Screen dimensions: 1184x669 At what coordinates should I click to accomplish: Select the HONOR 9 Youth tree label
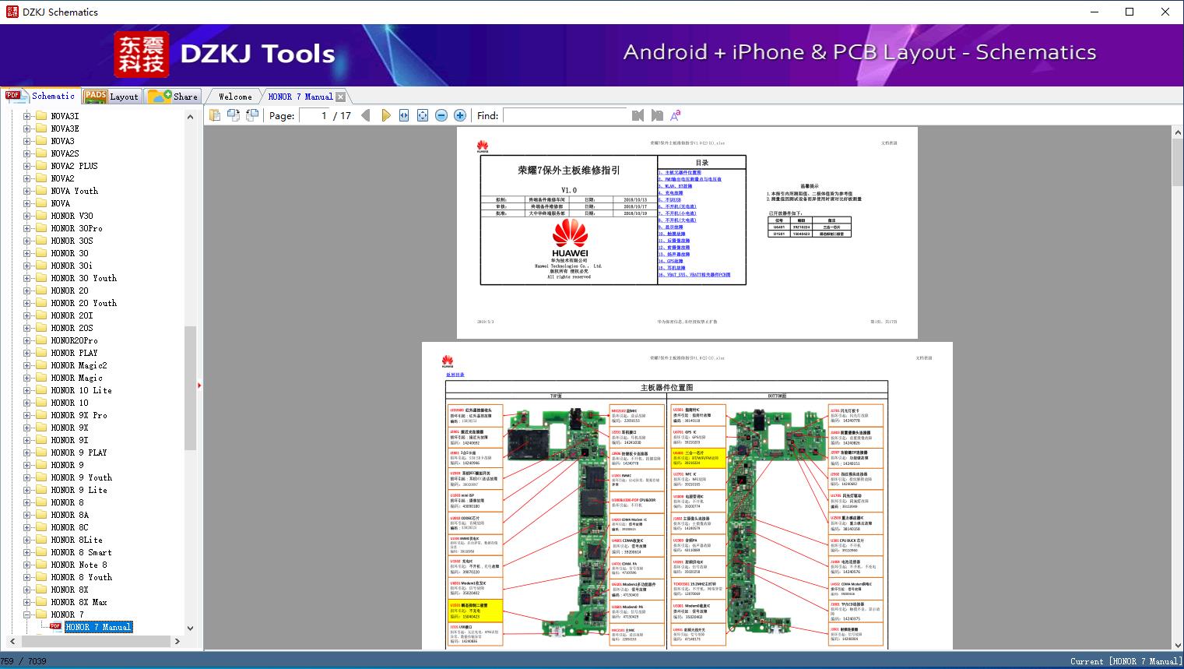[x=82, y=477]
